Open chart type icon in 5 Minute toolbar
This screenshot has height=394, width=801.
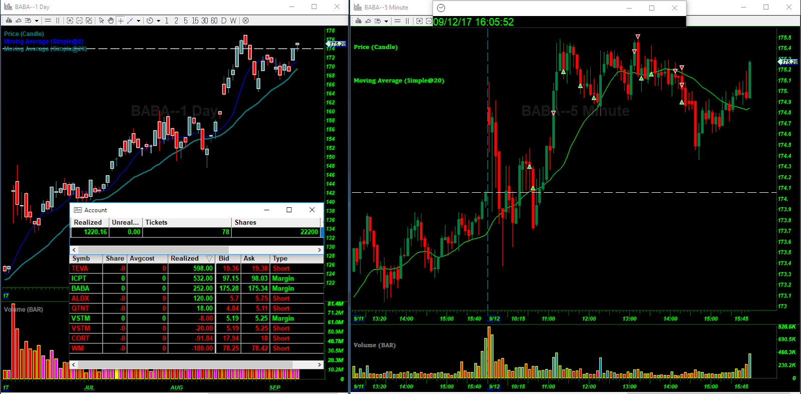(x=358, y=21)
